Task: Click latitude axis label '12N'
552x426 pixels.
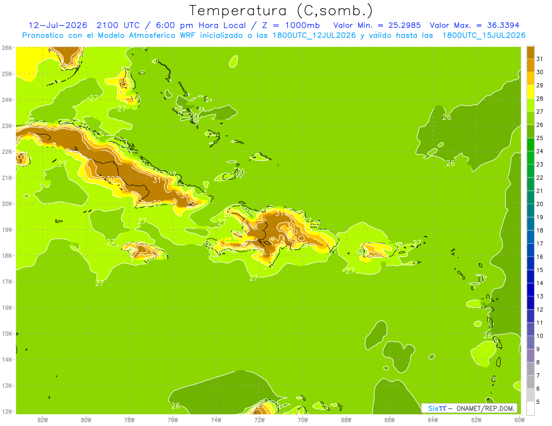Action: 6,411
